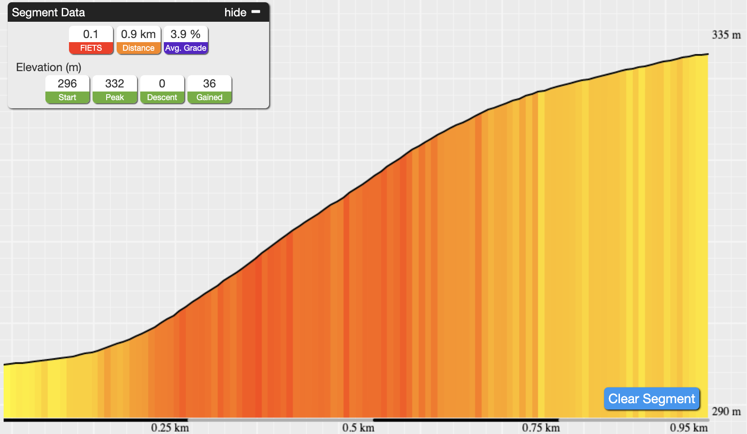The width and height of the screenshot is (747, 434).
Task: Click the 335 m elevation label
Action: click(726, 35)
